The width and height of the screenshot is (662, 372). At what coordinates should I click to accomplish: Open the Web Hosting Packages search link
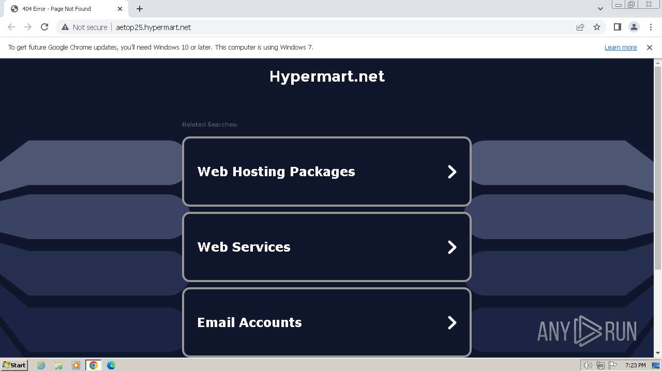click(x=327, y=172)
